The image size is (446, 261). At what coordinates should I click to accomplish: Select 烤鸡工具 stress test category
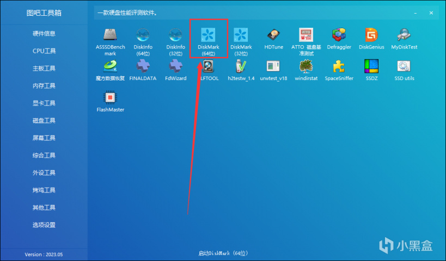click(x=44, y=190)
